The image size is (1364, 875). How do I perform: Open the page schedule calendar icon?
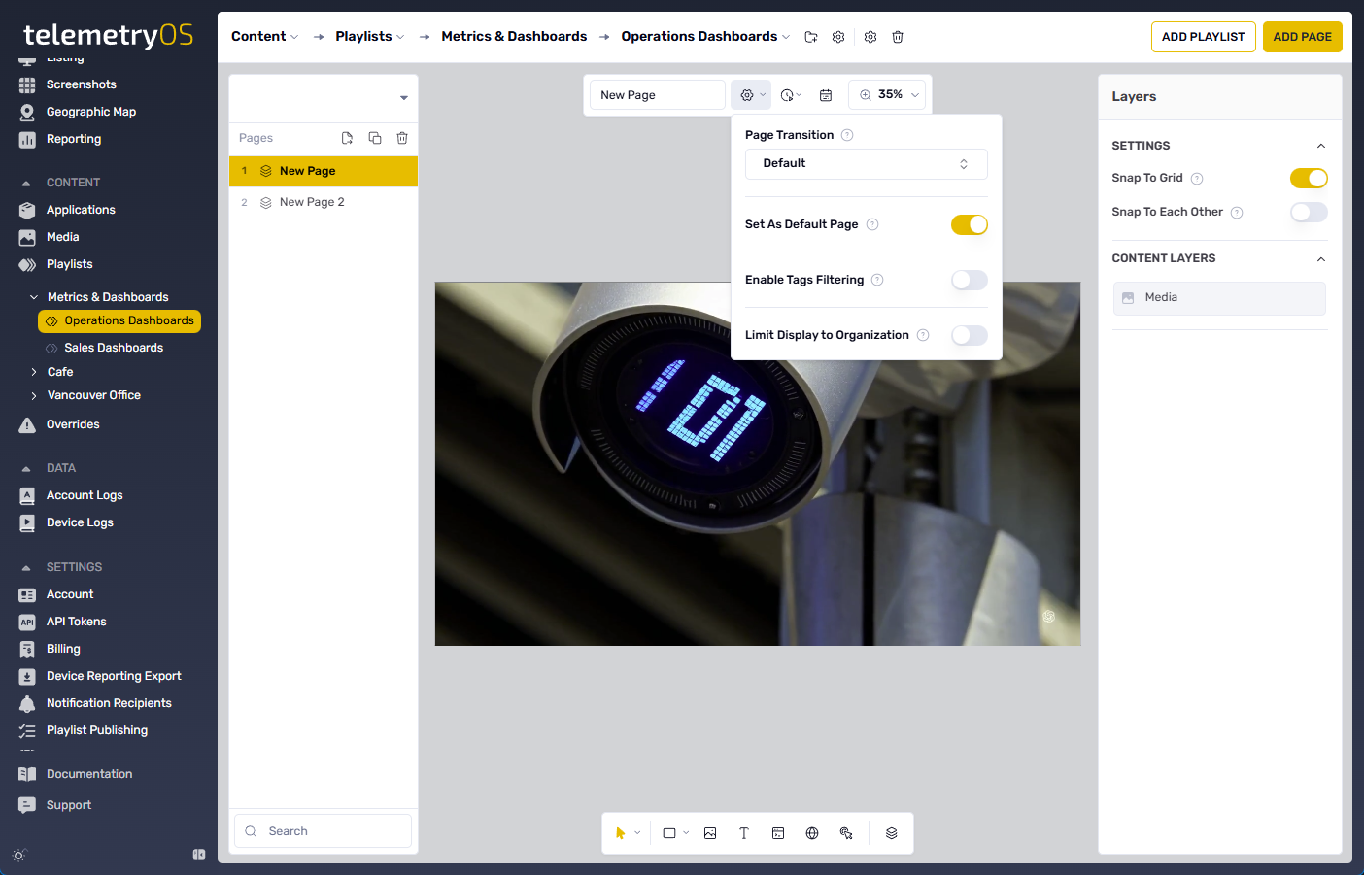(x=826, y=95)
